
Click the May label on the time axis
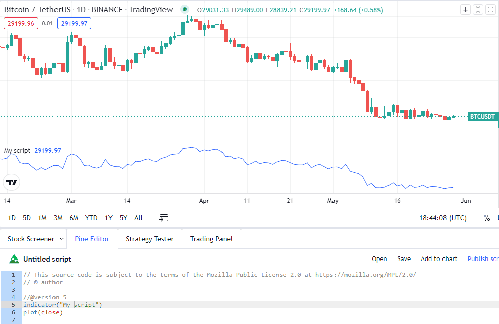(333, 201)
